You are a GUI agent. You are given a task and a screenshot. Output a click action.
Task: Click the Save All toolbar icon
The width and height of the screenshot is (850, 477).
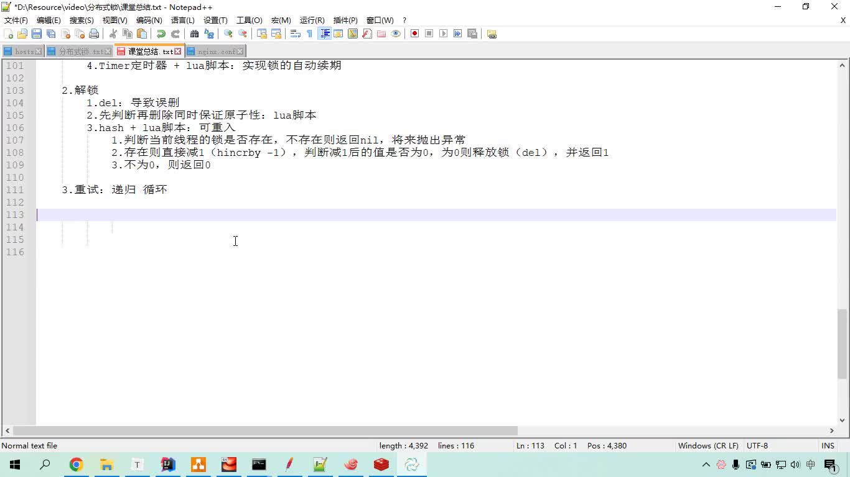point(51,34)
